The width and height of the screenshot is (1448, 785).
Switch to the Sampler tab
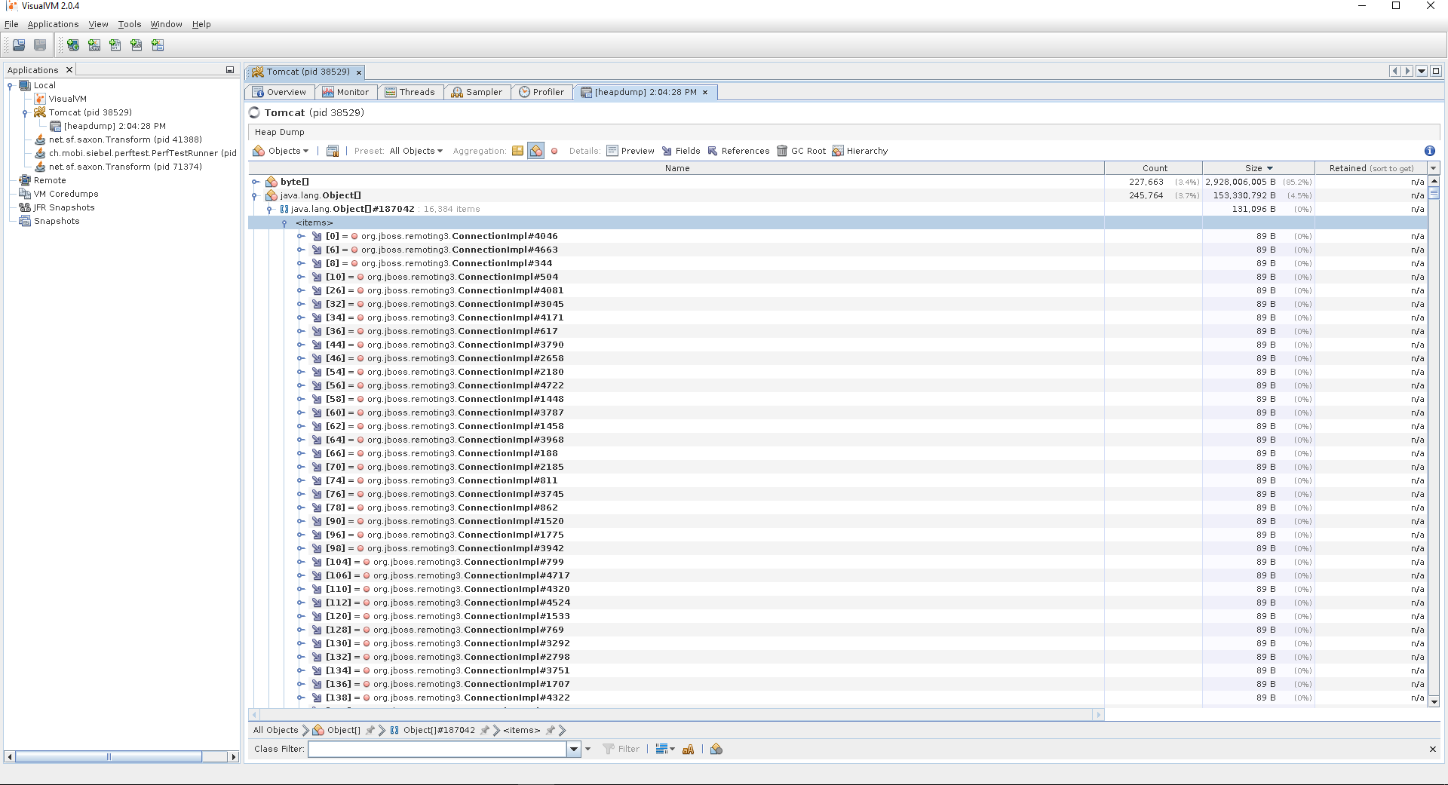click(x=477, y=92)
